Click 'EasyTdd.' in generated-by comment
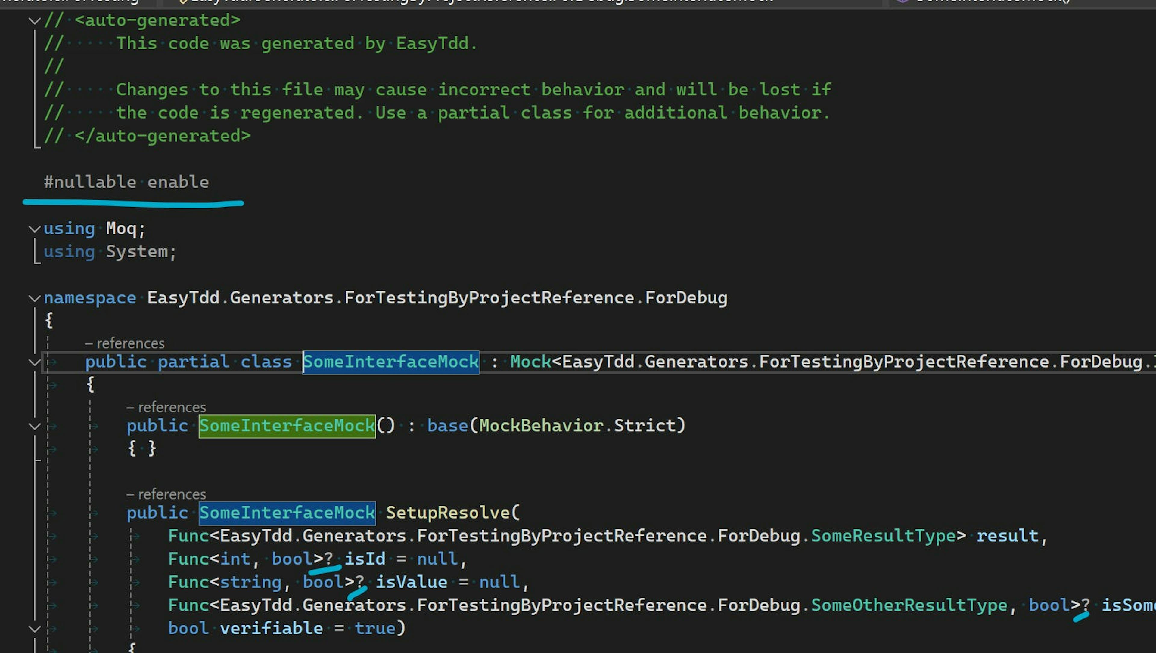1156x653 pixels. [437, 44]
